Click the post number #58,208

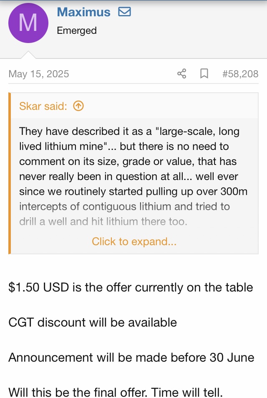pyautogui.click(x=240, y=74)
